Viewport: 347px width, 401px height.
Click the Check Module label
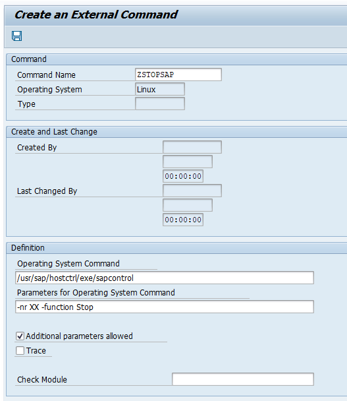42,379
